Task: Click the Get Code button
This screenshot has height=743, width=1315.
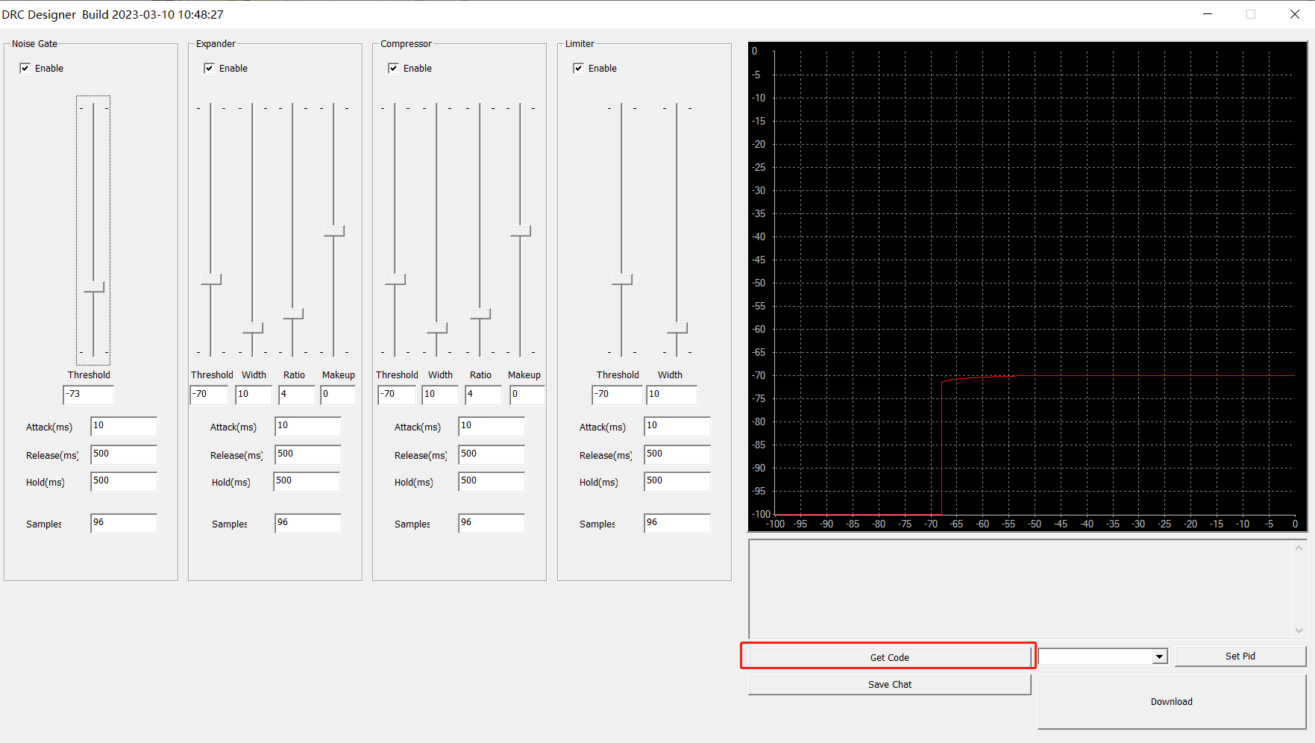Action: click(x=889, y=657)
